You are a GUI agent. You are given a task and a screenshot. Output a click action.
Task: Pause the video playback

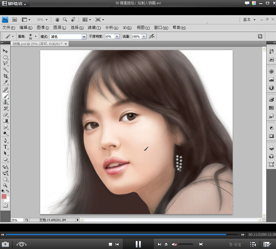click(x=138, y=244)
